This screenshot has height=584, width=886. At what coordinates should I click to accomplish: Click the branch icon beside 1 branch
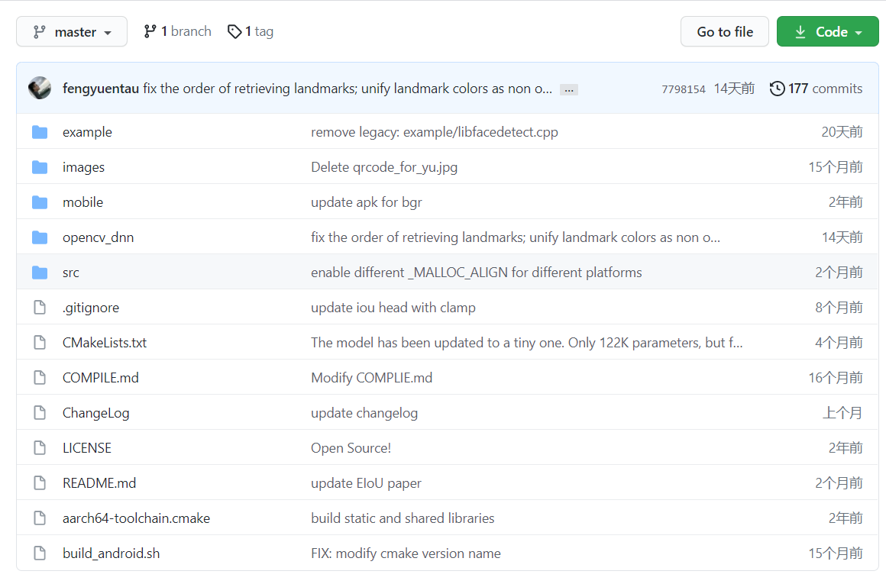(x=150, y=31)
